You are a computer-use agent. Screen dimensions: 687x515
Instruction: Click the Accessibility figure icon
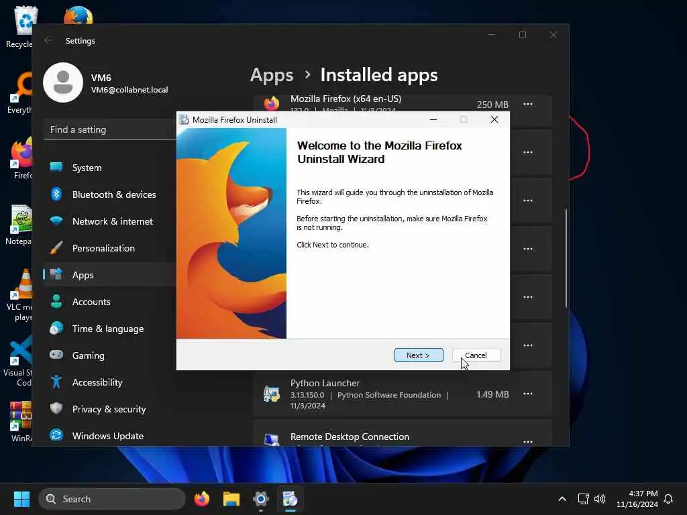pyautogui.click(x=56, y=382)
